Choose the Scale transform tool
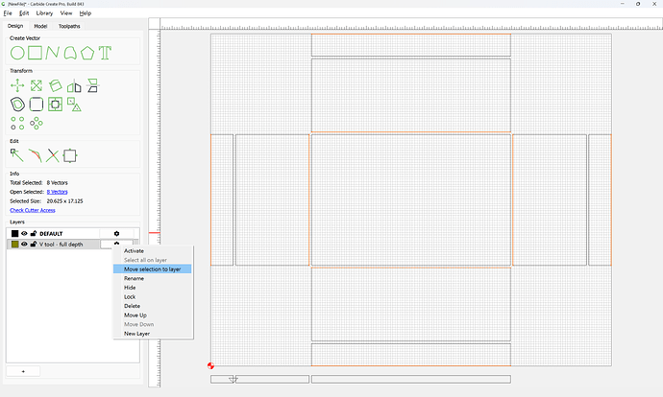Image resolution: width=663 pixels, height=397 pixels. click(37, 85)
